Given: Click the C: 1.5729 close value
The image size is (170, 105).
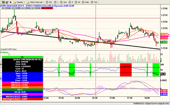Looking at the screenshot, I should (36, 8).
